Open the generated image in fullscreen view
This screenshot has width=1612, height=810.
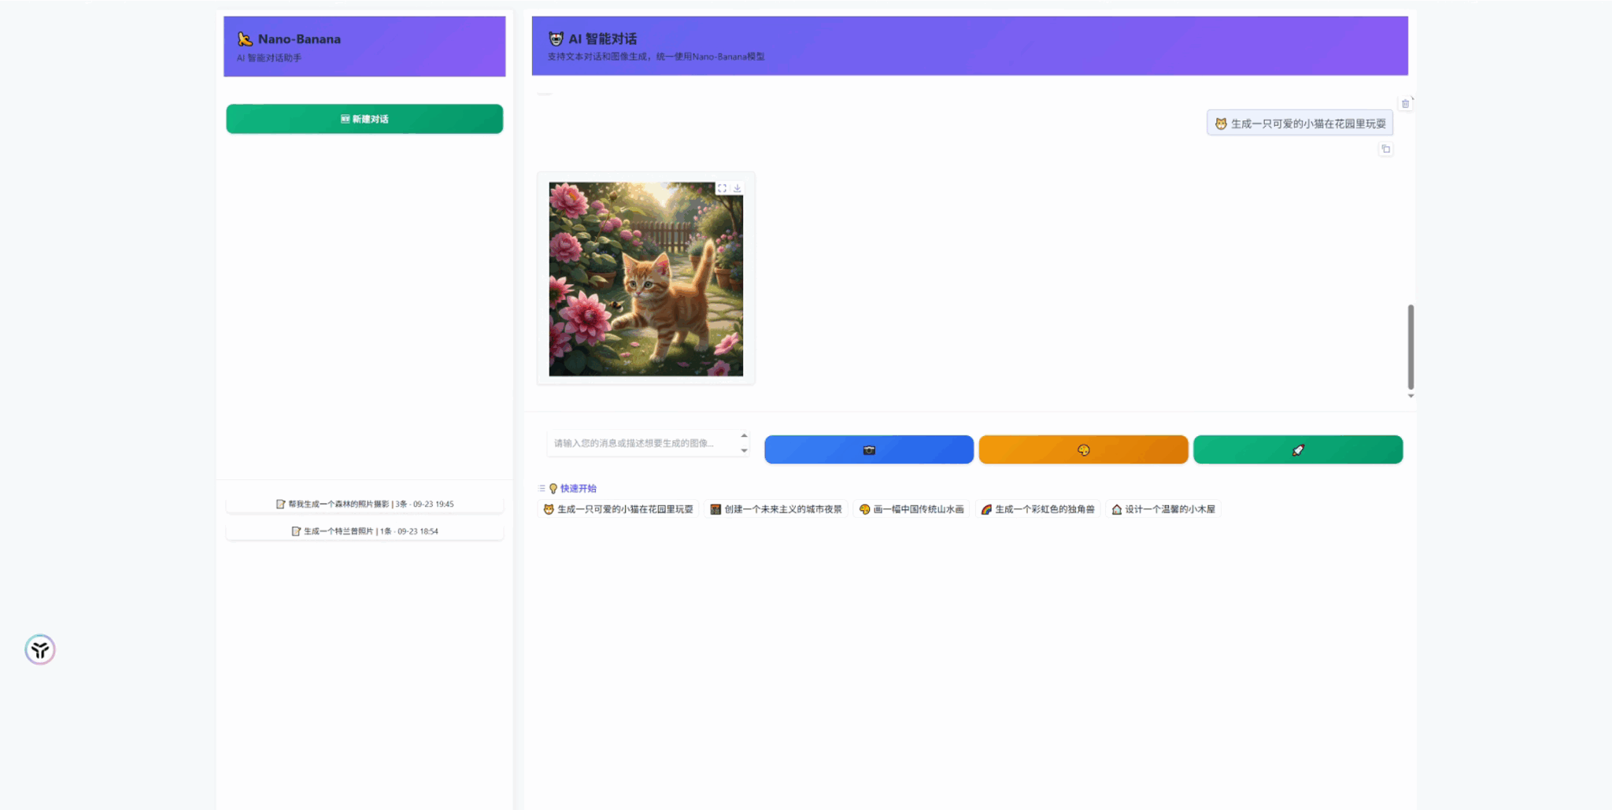coord(722,188)
